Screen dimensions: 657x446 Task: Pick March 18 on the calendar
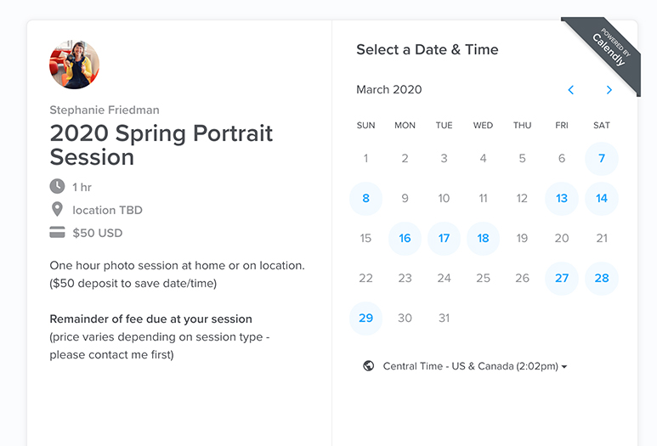point(483,239)
